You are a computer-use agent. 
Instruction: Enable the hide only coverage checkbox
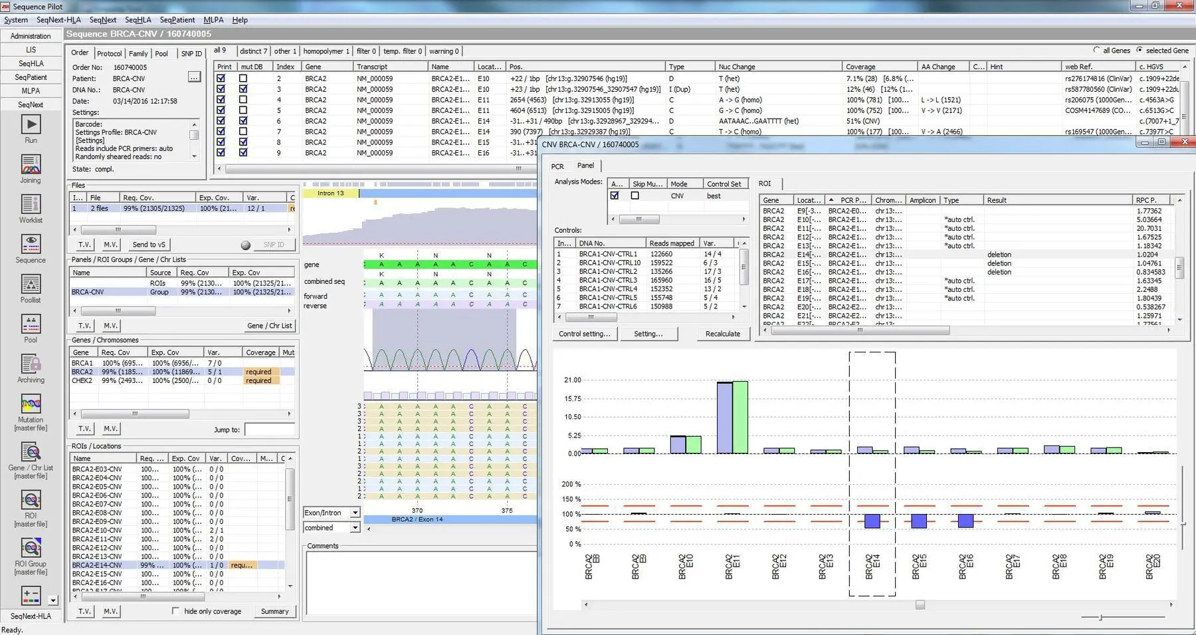coord(175,610)
